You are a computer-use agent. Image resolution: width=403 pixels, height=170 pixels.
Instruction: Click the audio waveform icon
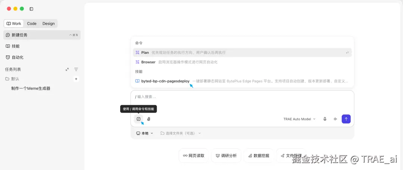(335, 119)
